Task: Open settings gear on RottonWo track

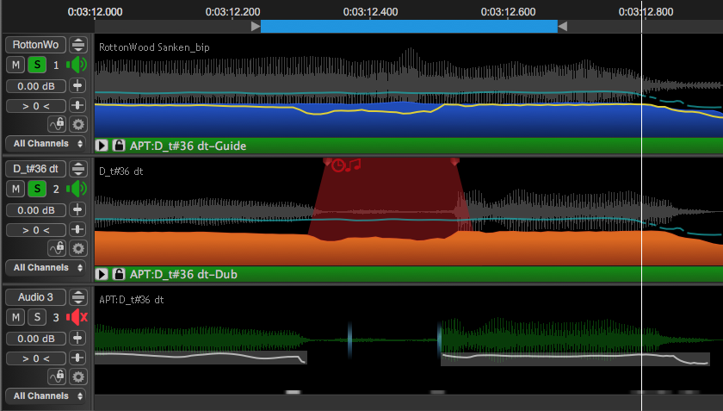Action: point(78,124)
